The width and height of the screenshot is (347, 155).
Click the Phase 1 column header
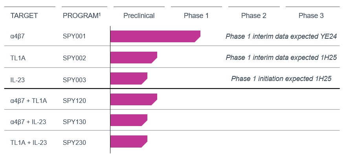tap(196, 16)
